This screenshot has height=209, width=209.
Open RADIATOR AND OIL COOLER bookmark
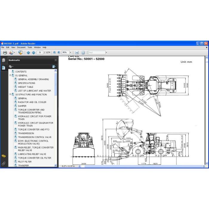32,102
